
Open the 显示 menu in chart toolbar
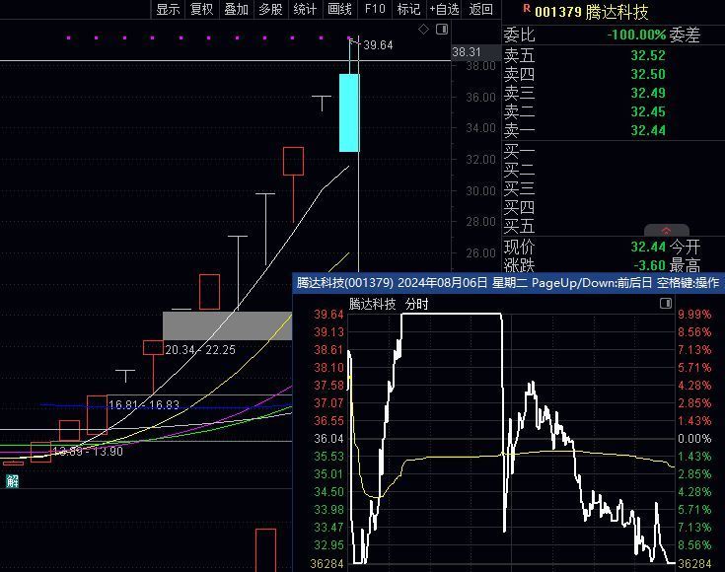(x=168, y=9)
